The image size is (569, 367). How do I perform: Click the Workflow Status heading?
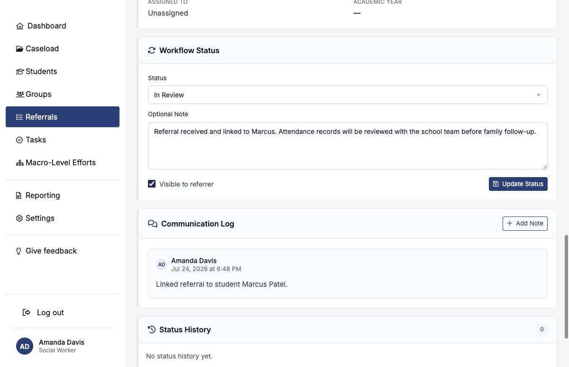(189, 50)
